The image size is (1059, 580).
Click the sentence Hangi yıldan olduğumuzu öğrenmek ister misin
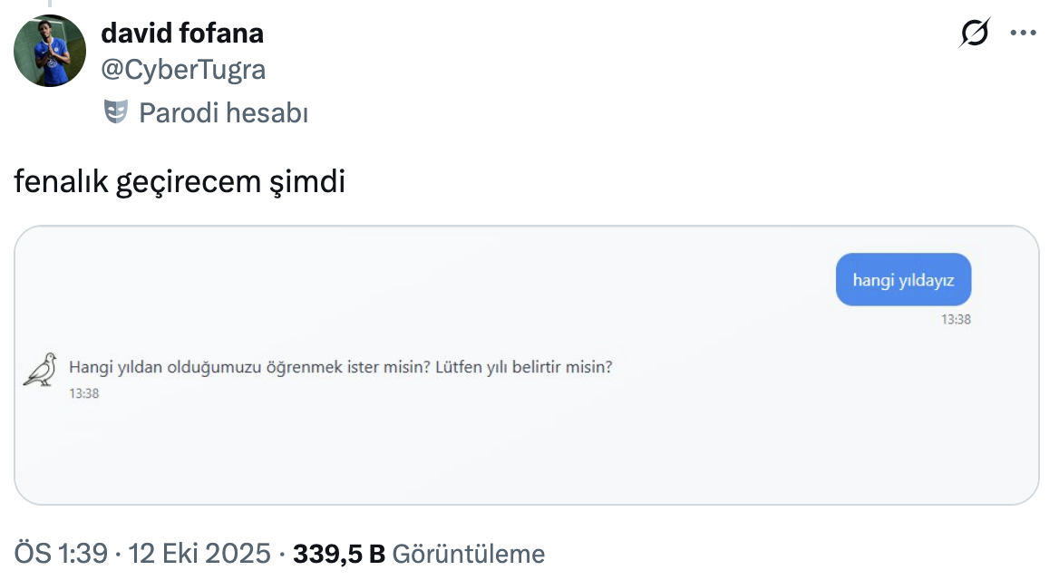[249, 368]
